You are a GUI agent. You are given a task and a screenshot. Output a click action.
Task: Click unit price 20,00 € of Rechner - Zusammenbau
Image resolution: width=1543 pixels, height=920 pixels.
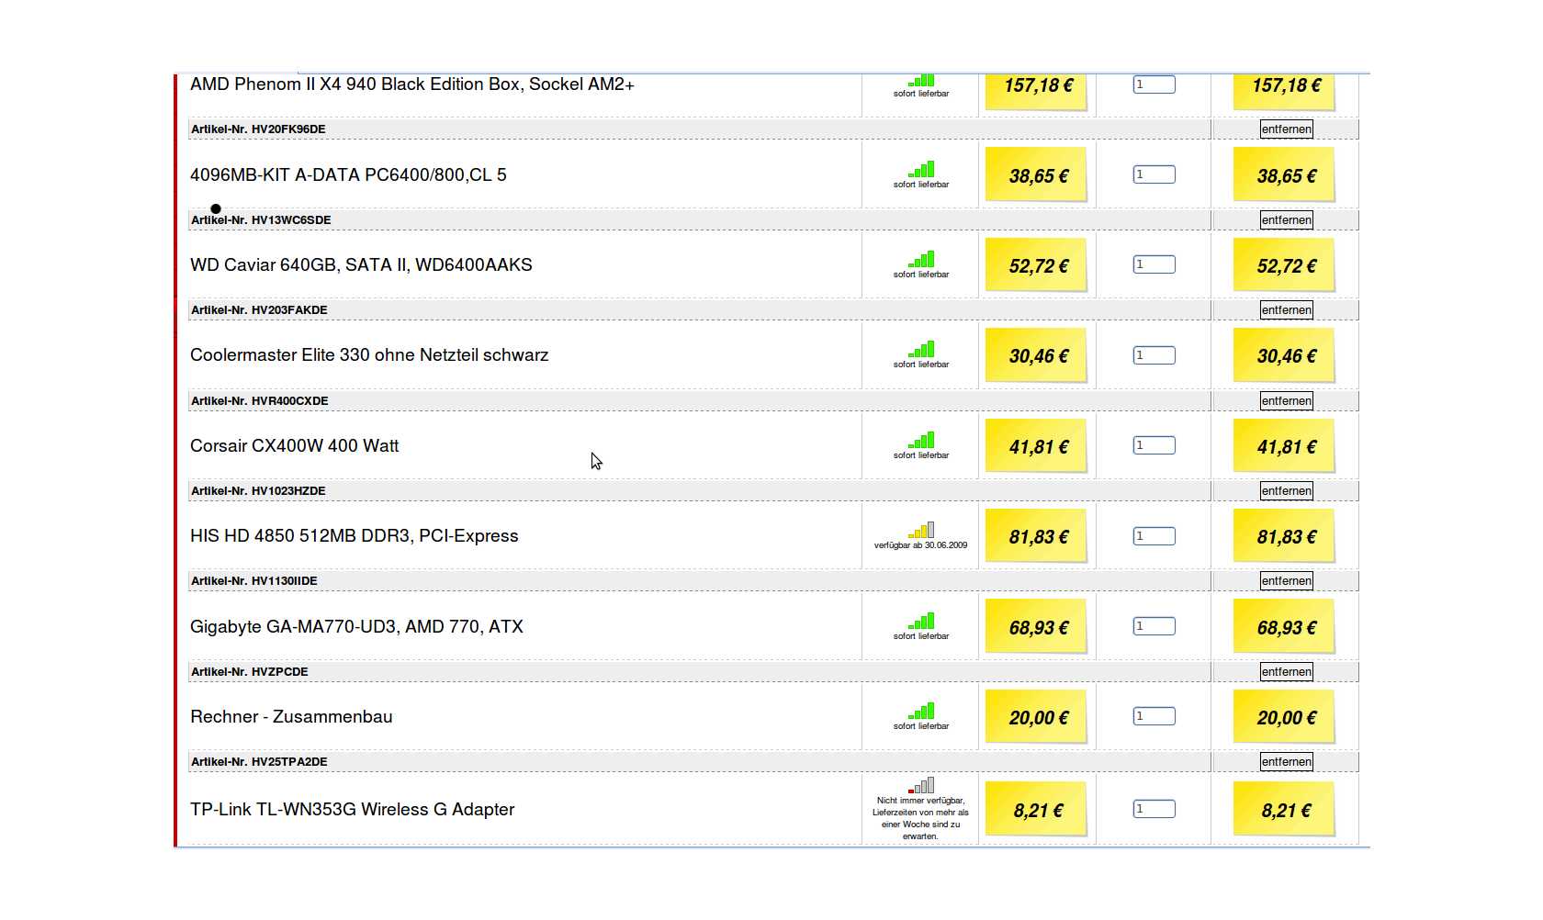coord(1037,718)
